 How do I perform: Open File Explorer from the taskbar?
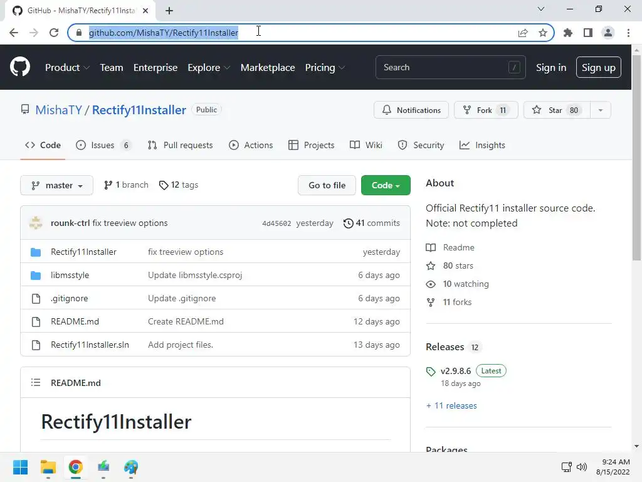[48, 467]
